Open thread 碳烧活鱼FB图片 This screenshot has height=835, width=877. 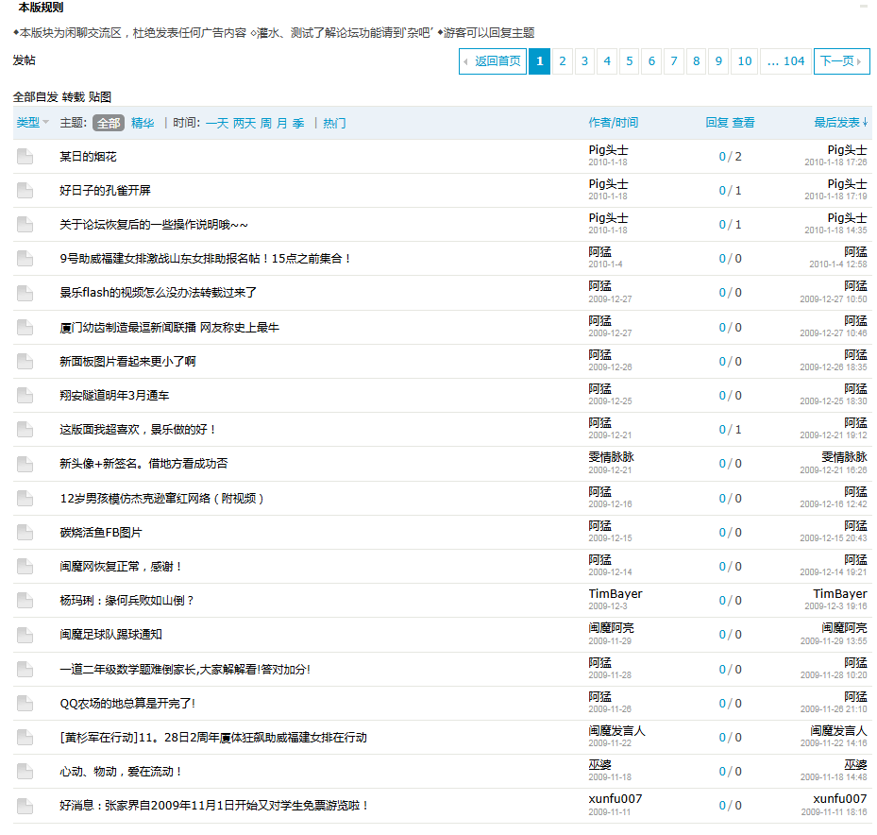click(x=101, y=533)
